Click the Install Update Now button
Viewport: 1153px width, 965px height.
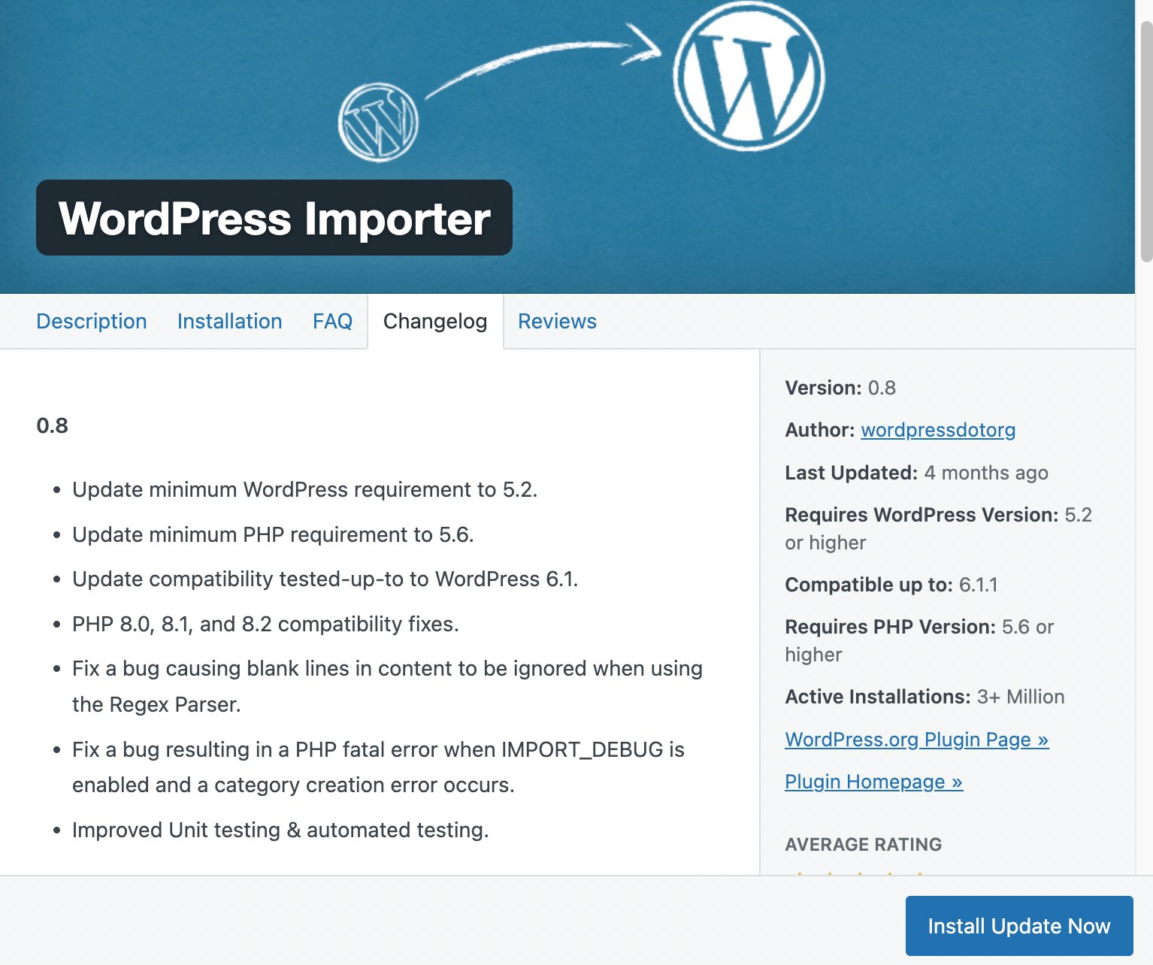(x=1019, y=926)
